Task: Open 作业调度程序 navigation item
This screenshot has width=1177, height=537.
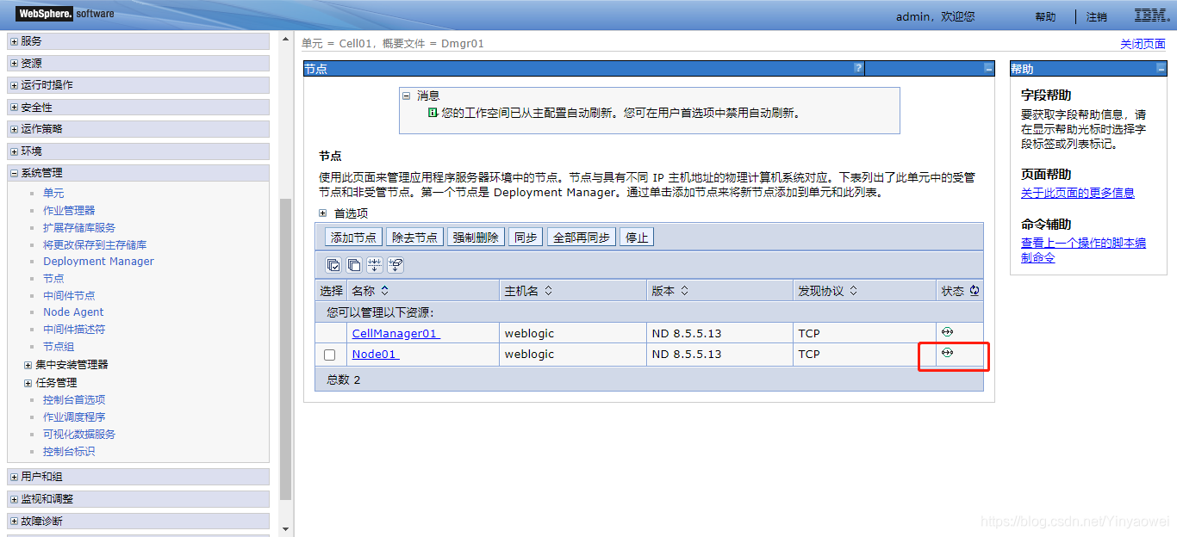Action: (74, 417)
